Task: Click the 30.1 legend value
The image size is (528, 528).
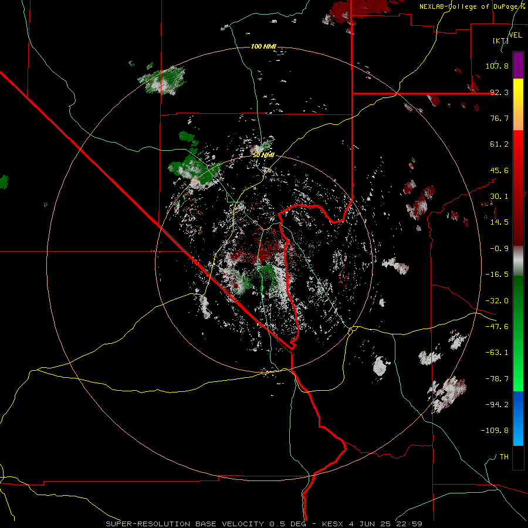Action: [x=499, y=197]
